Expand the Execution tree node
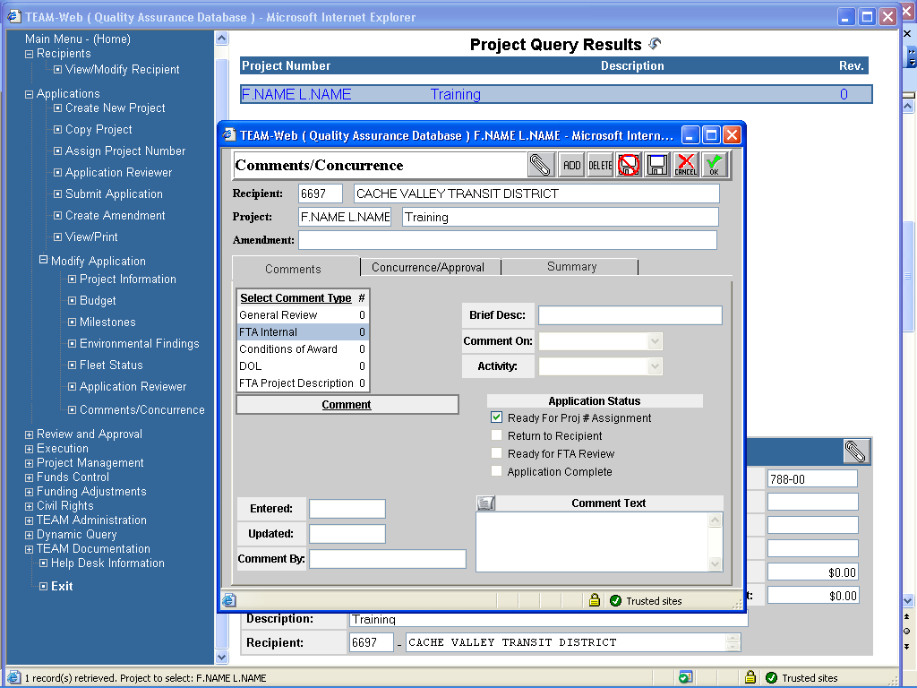Viewport: 917px width, 688px height. click(29, 450)
